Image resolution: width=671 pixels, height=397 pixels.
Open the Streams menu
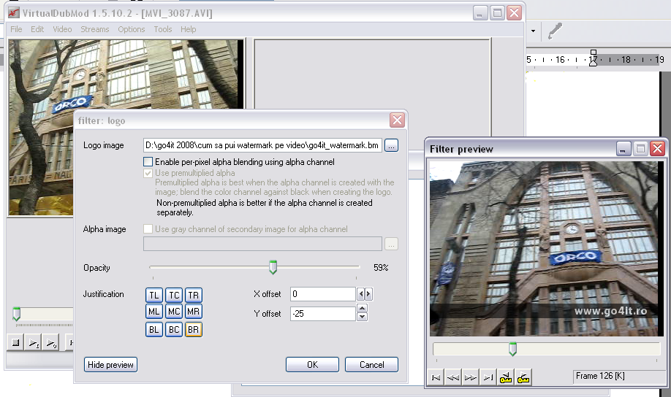pyautogui.click(x=94, y=29)
